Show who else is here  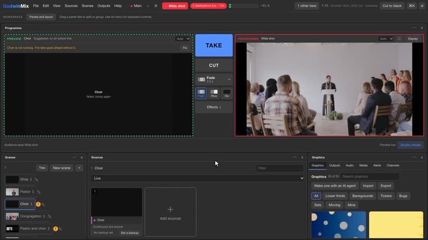tap(307, 6)
